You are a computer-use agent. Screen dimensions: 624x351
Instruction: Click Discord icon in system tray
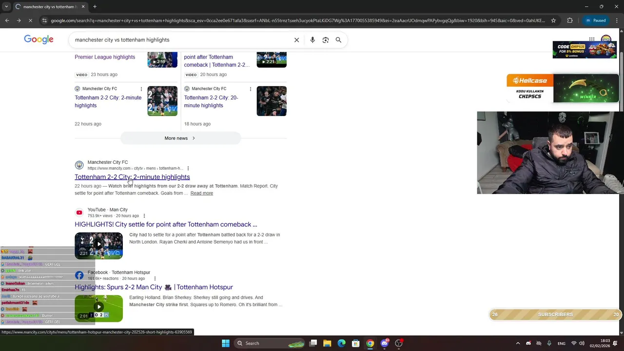[x=528, y=343]
